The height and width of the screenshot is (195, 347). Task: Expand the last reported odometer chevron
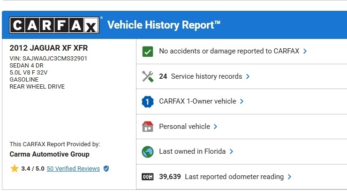point(289,177)
